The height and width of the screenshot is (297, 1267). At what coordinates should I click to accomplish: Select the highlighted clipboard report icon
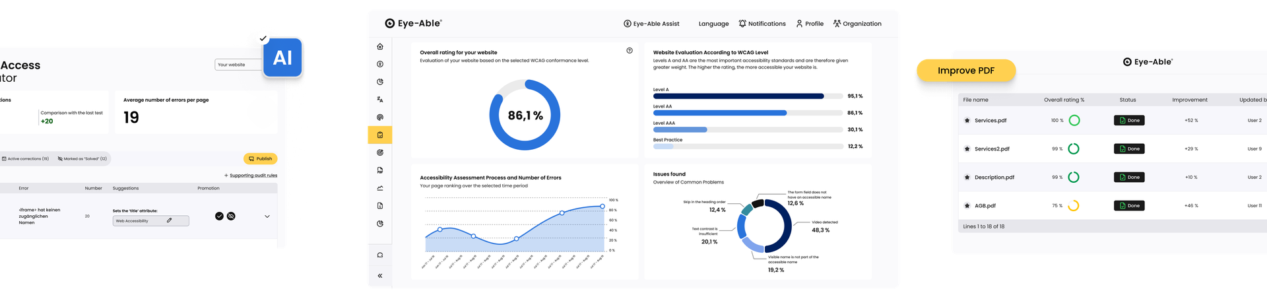(x=380, y=135)
